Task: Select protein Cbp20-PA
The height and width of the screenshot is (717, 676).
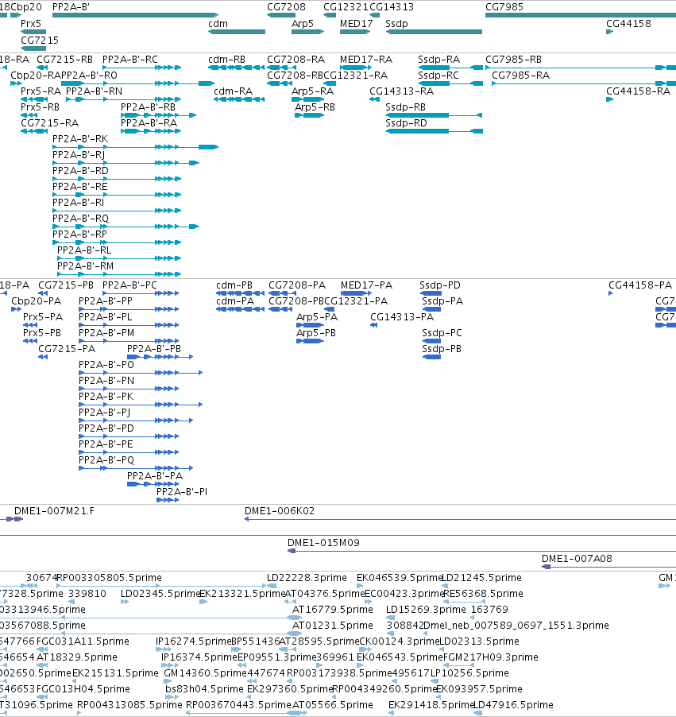Action: pyautogui.click(x=16, y=309)
